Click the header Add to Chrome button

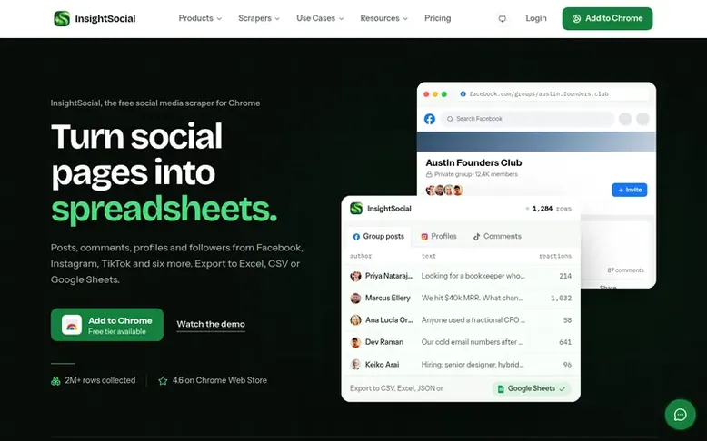pos(607,18)
